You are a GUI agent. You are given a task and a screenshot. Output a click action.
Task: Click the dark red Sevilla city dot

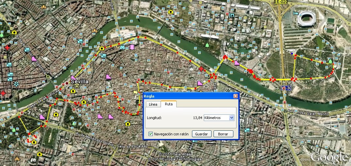point(67,83)
